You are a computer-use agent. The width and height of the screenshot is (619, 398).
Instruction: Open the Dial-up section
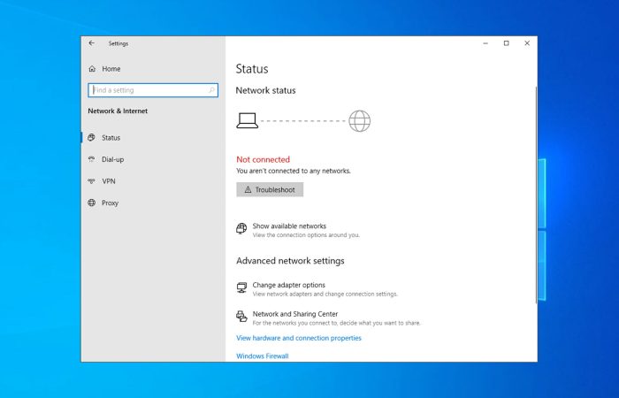pyautogui.click(x=154, y=159)
